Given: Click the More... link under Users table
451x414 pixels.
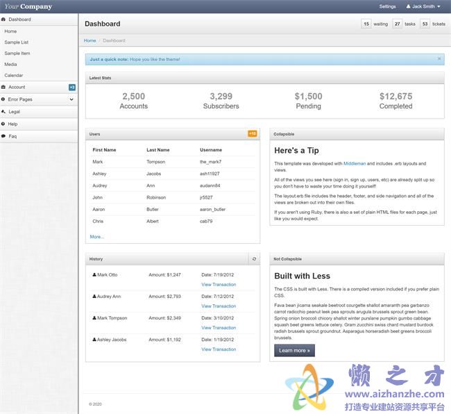Looking at the screenshot, I should [97, 237].
